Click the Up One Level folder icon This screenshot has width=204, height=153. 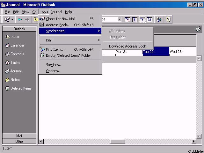(36, 19)
